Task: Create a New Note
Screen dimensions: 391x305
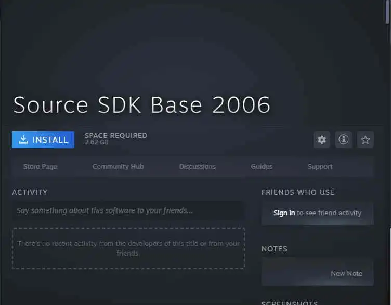Action: point(346,274)
